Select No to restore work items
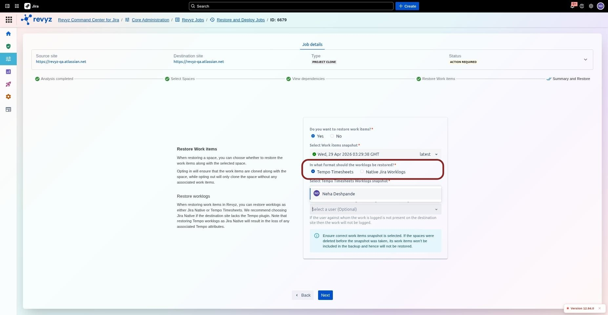 point(332,136)
